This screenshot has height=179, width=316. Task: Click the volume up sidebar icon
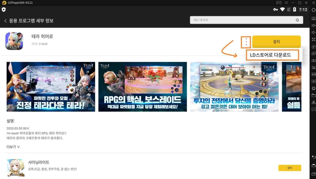coord(314,25)
